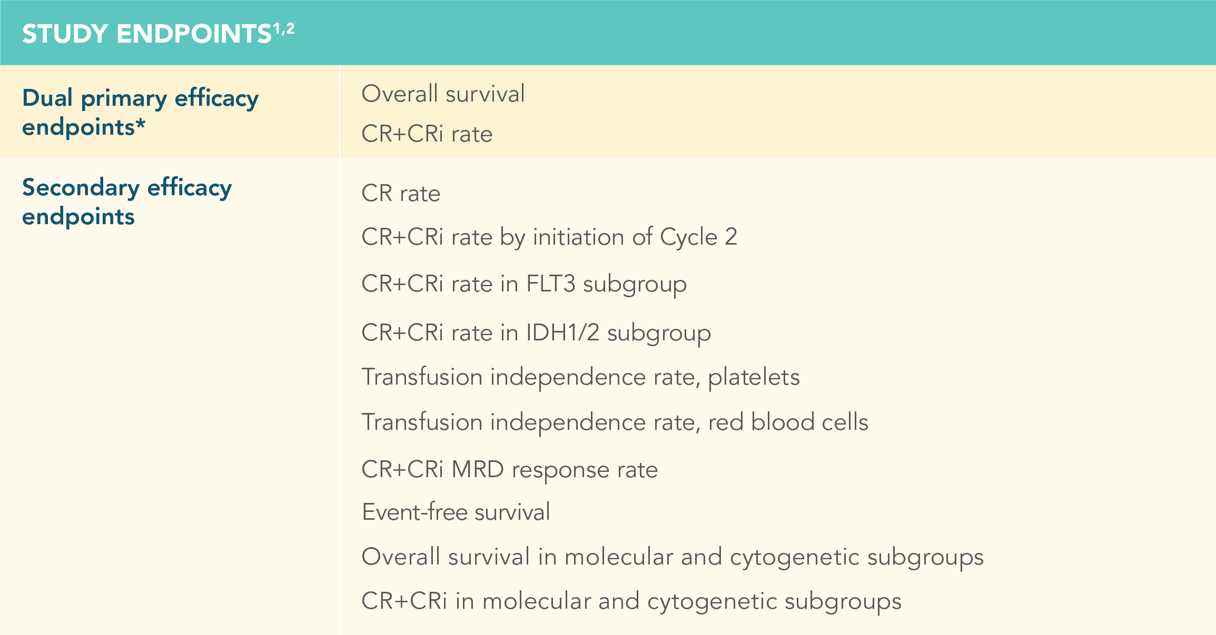The width and height of the screenshot is (1216, 635).
Task: Click 'CR+CRi rate in IDH1/2 subgroup'
Action: click(536, 333)
